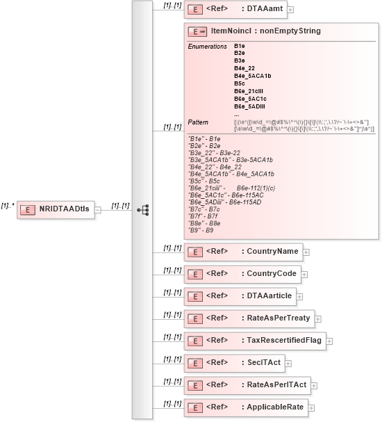Image resolution: width=382 pixels, height=422 pixels.
Task: Expand the DTAAarticle reference node
Action: pyautogui.click(x=299, y=297)
